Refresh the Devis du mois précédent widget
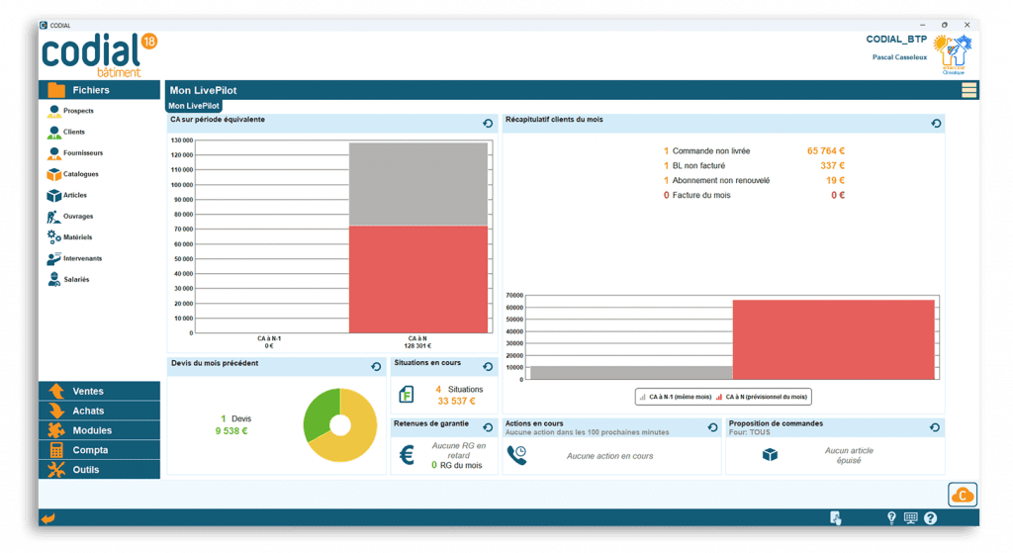The height and width of the screenshot is (553, 1013). click(376, 367)
